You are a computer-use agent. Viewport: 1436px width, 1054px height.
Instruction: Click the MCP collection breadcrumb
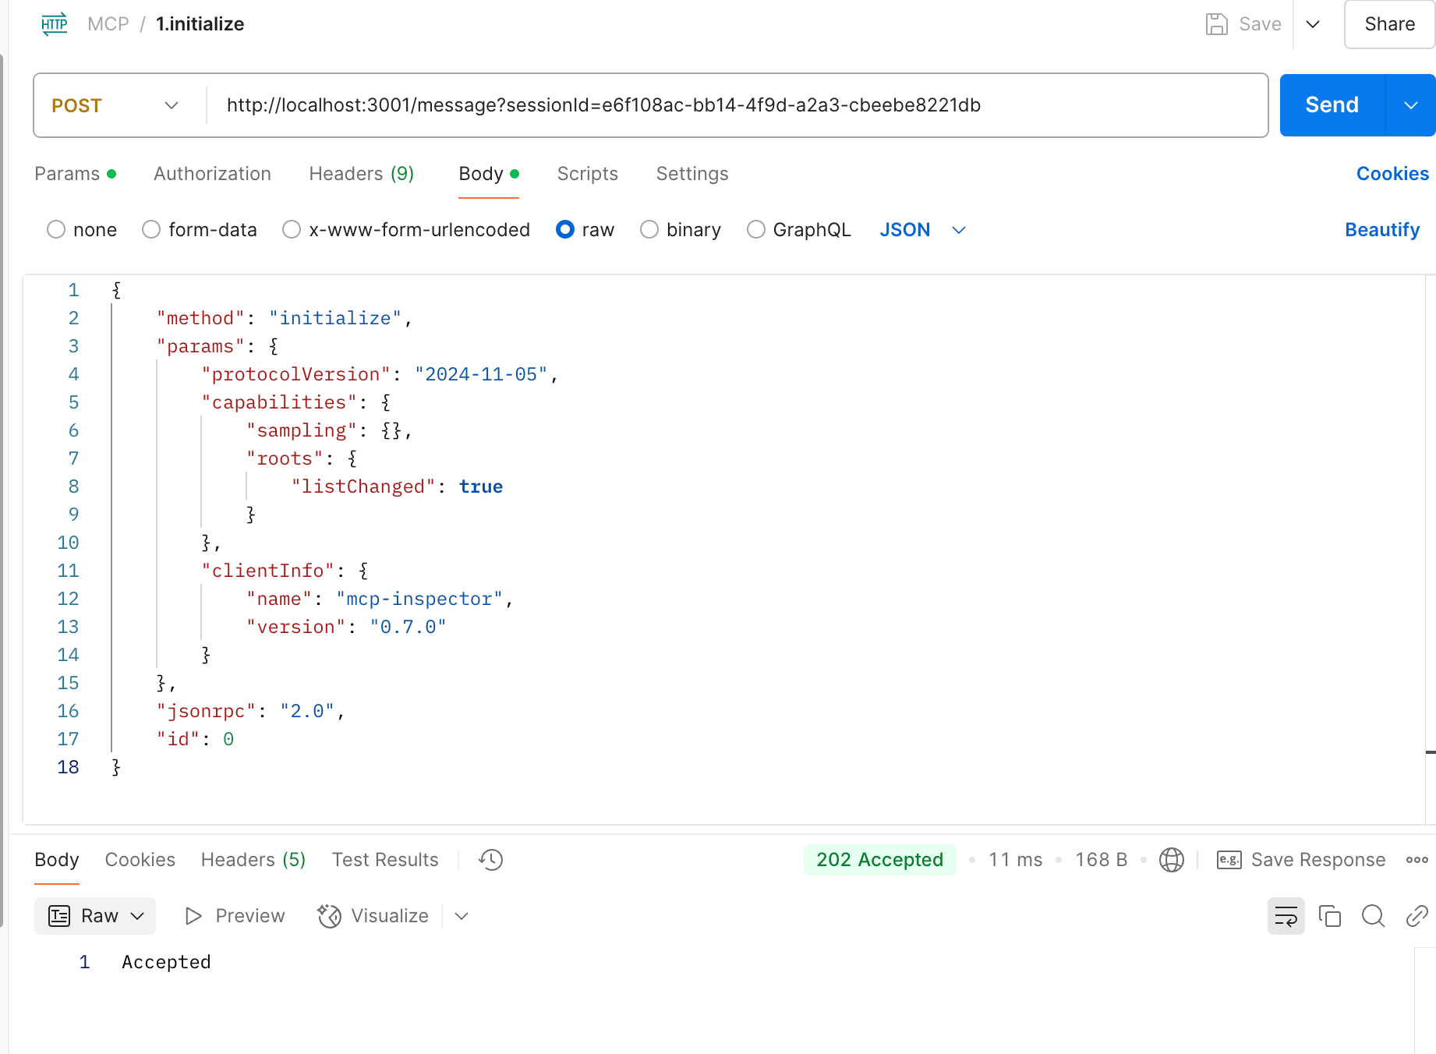click(x=108, y=24)
